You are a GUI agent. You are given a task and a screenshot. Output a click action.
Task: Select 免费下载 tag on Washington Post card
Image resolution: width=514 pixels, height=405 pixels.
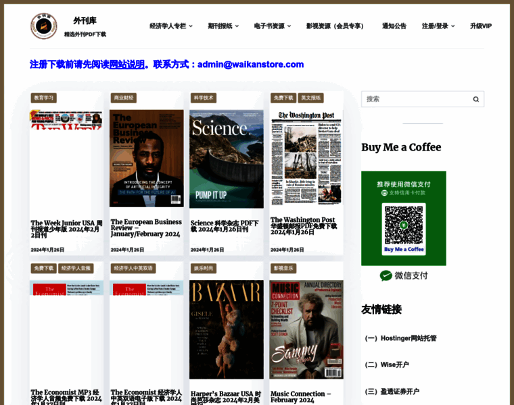point(283,98)
